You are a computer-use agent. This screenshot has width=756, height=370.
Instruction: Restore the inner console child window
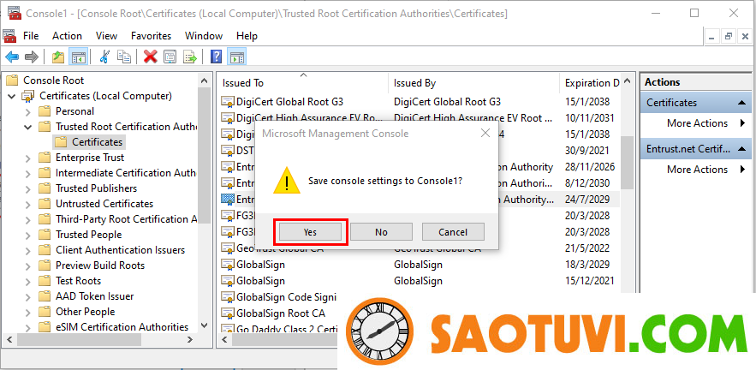click(x=728, y=36)
